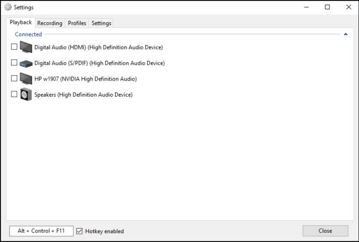
Task: Switch to the Recording tab
Action: coord(49,23)
